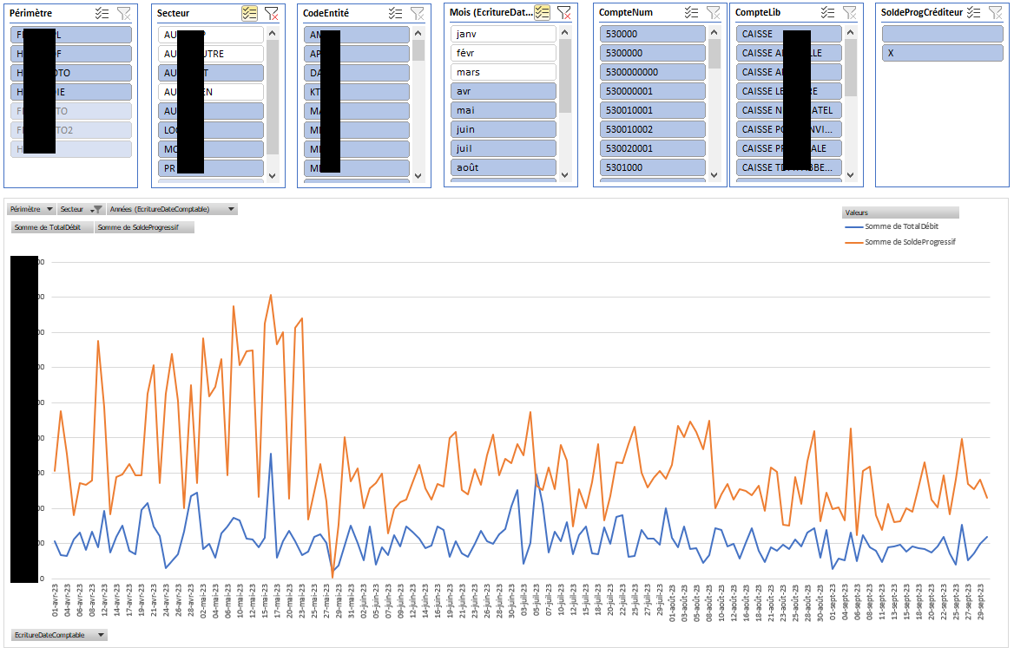Select the Somme de TotalDébit legend entry
This screenshot has width=1014, height=654.
[x=892, y=227]
